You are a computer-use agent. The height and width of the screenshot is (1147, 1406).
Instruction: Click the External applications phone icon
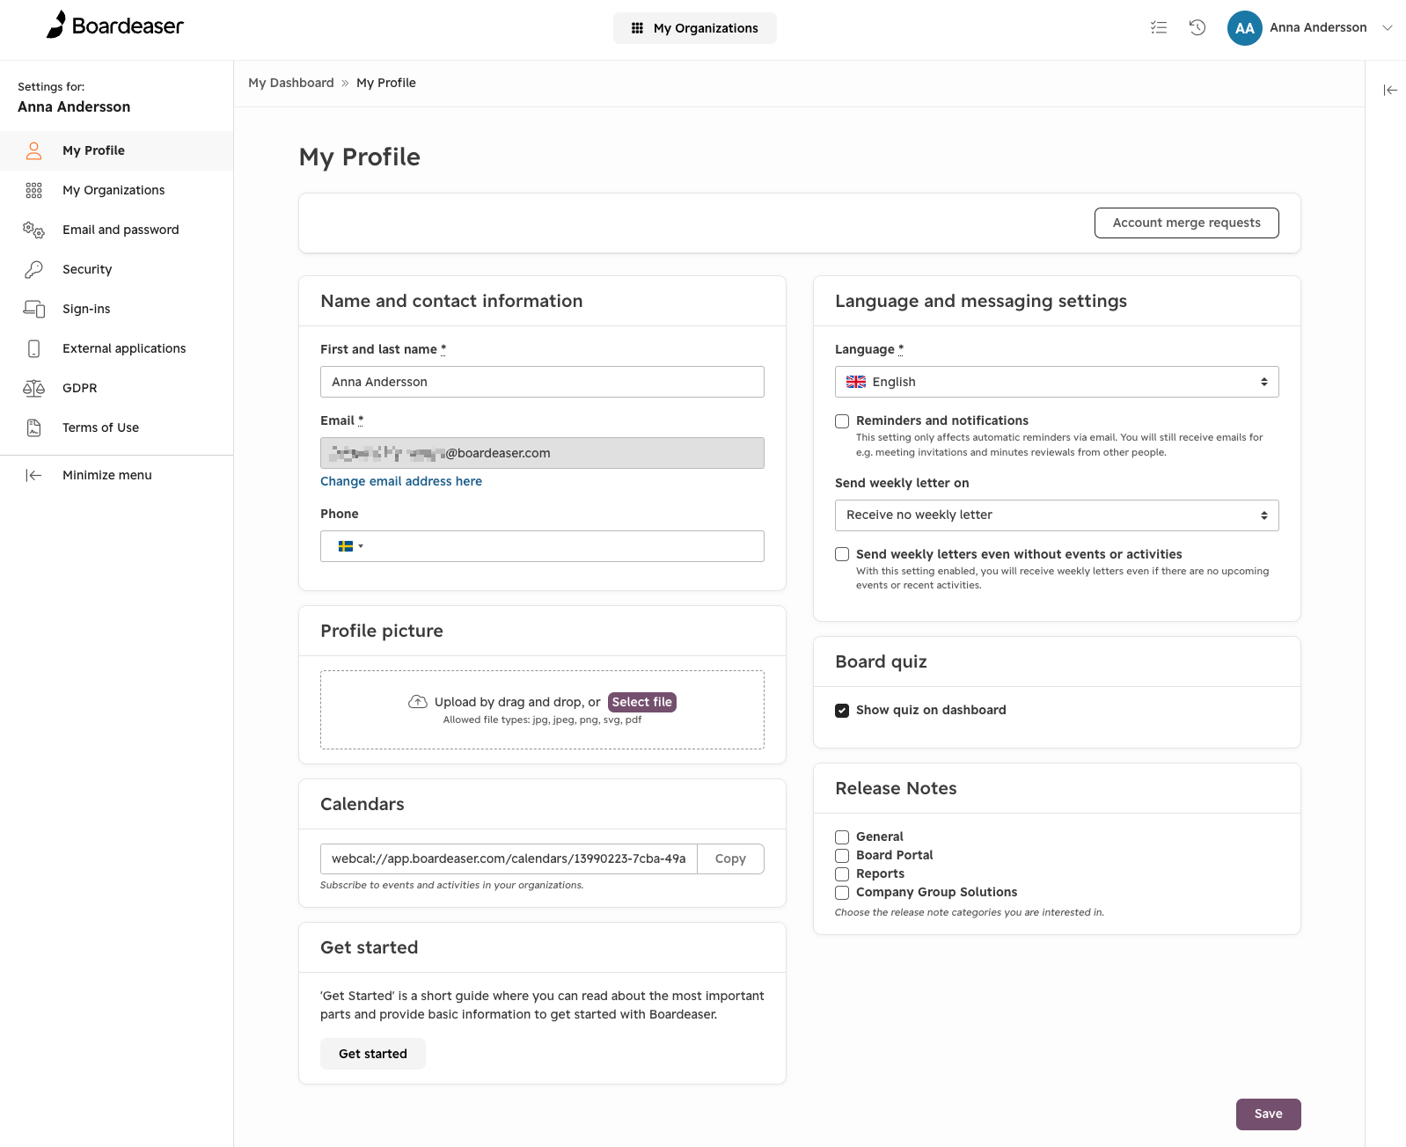point(33,348)
